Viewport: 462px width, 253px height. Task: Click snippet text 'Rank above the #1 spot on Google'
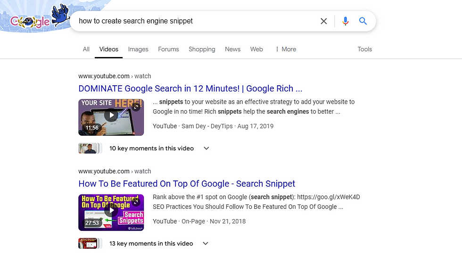click(x=201, y=197)
